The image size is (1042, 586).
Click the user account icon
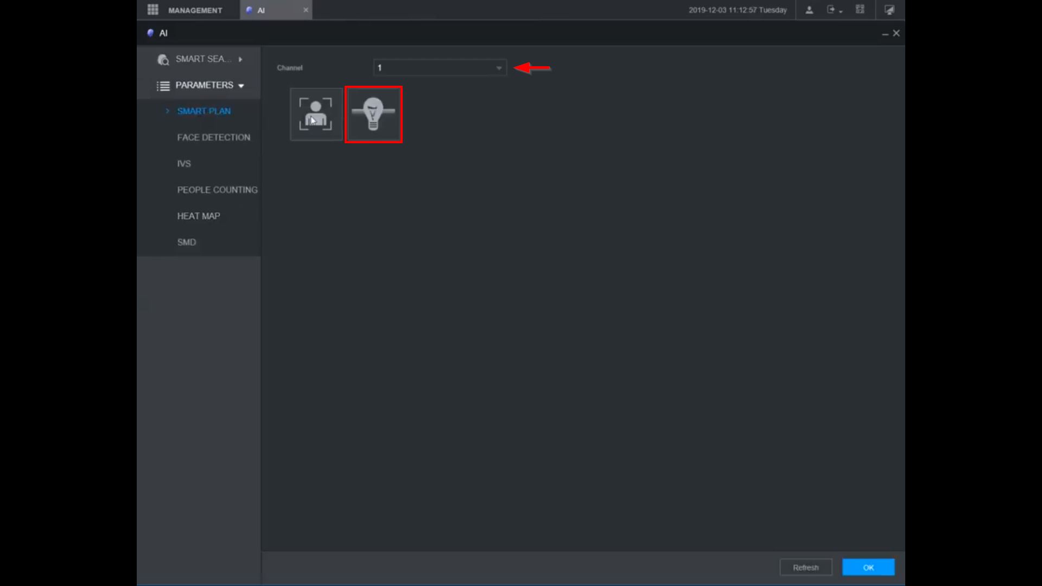pos(809,10)
